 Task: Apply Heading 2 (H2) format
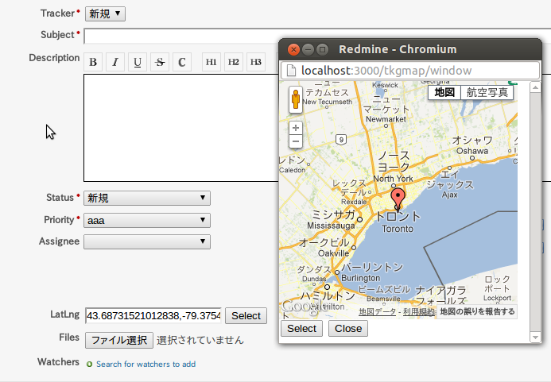point(234,62)
